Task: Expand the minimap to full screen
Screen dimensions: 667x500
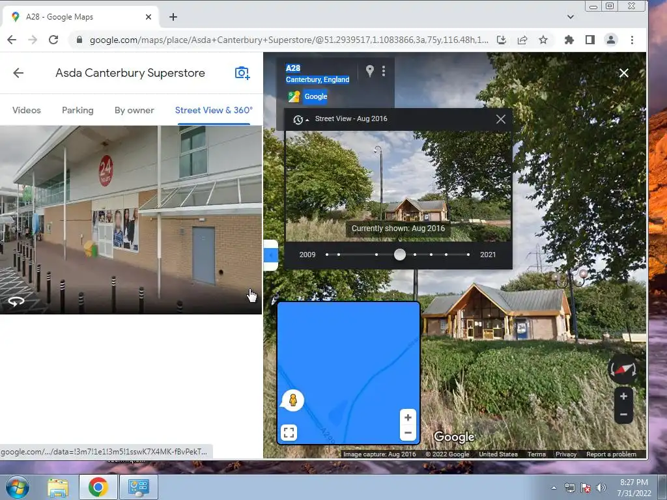Action: pos(289,433)
